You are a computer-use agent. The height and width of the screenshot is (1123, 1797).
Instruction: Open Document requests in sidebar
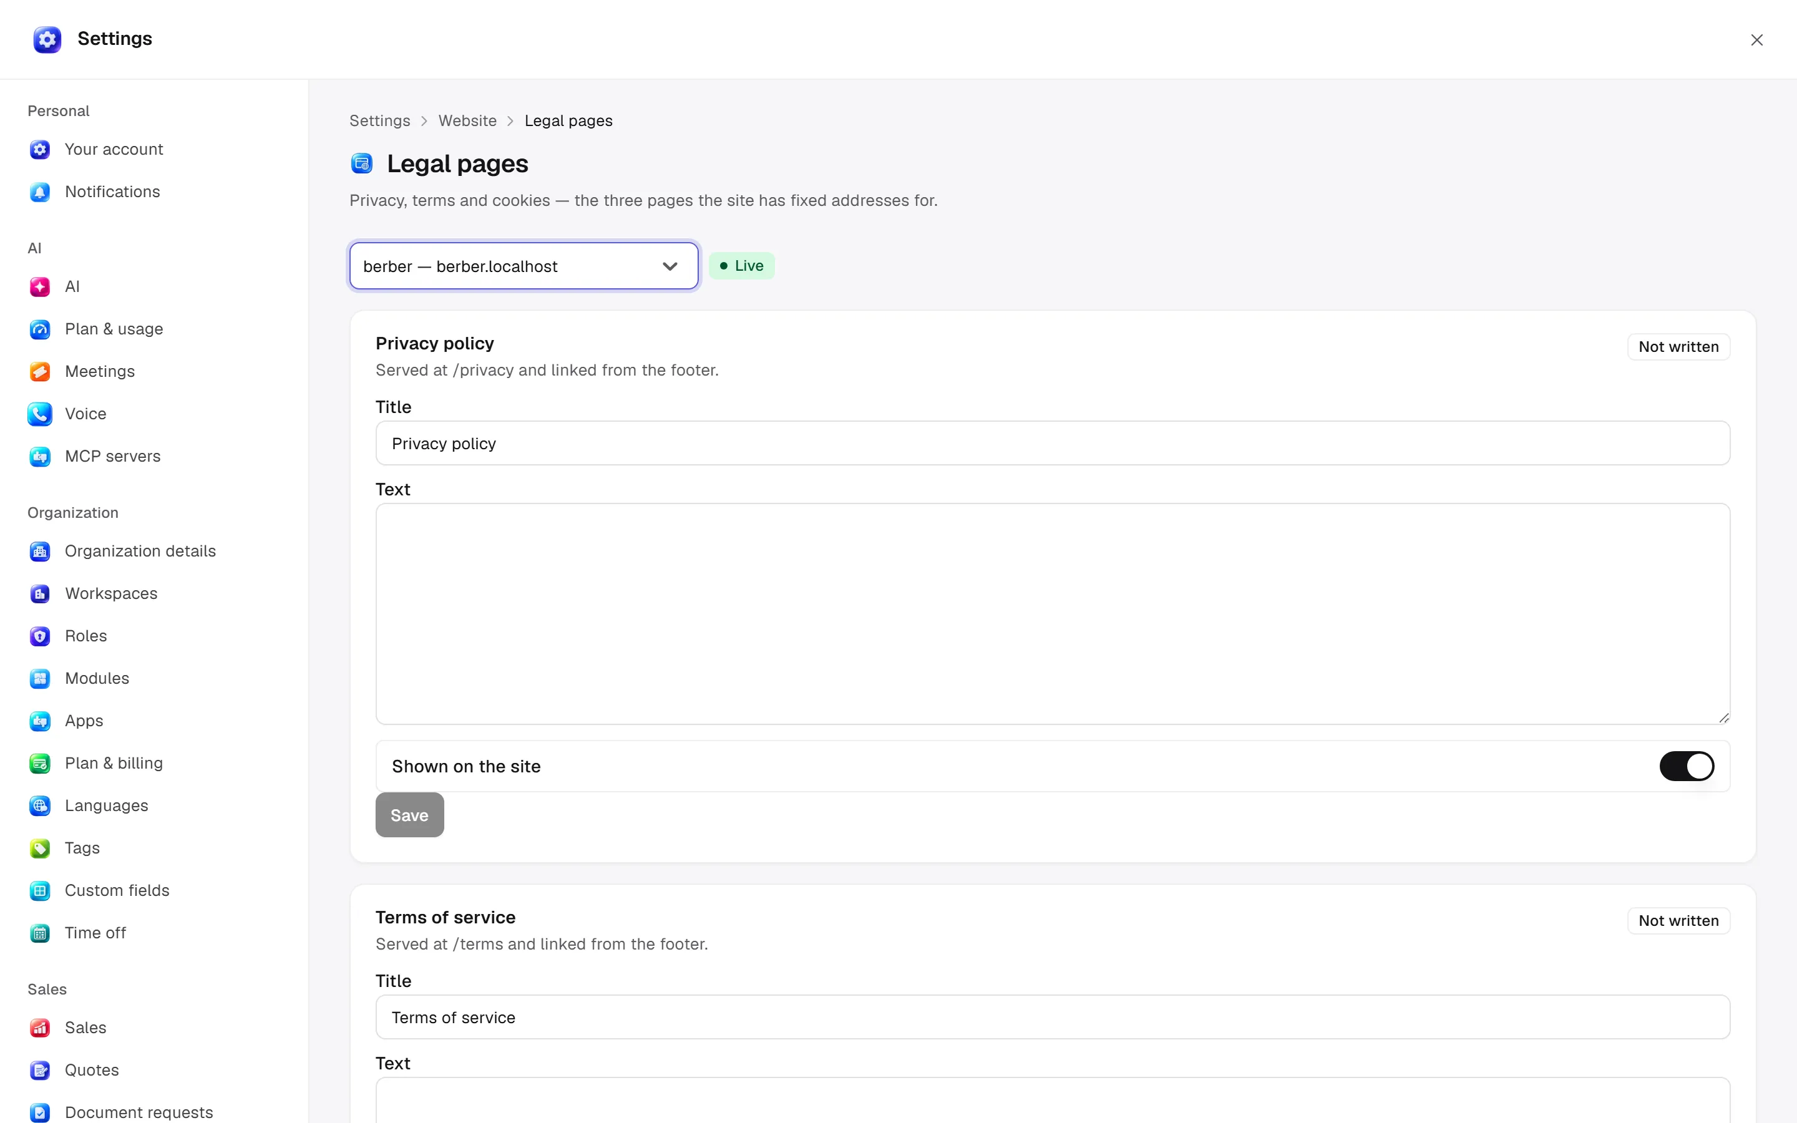pyautogui.click(x=139, y=1112)
